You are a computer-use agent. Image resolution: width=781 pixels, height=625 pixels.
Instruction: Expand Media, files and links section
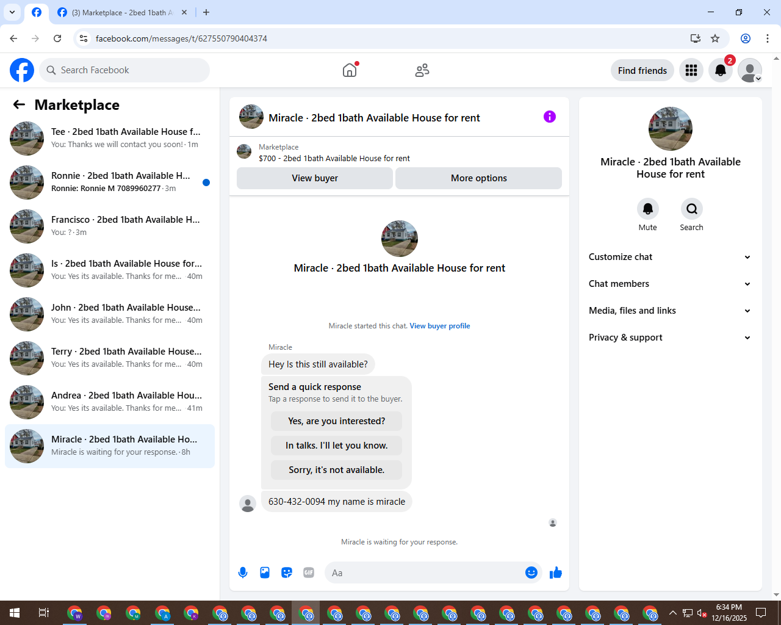(670, 311)
